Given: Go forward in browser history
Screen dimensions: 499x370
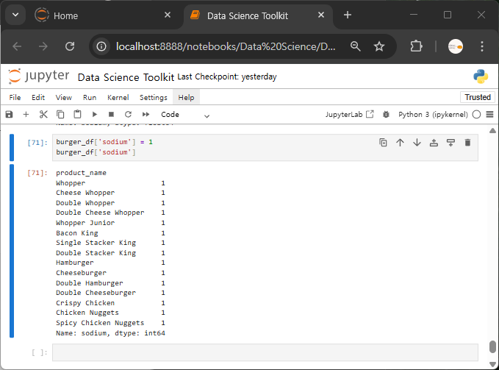Looking at the screenshot, I should pos(43,46).
